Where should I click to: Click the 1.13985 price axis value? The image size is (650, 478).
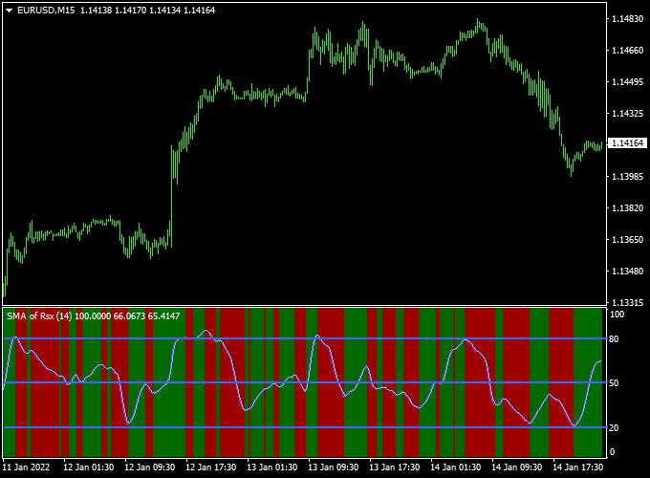tap(627, 177)
